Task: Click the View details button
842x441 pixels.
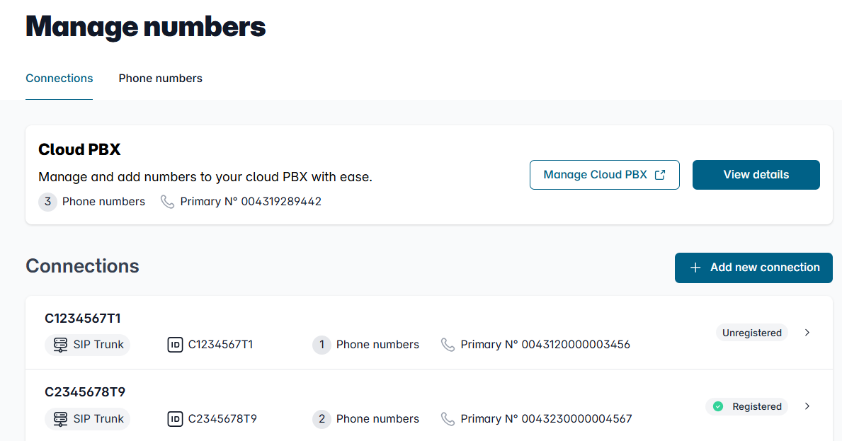Action: point(756,175)
